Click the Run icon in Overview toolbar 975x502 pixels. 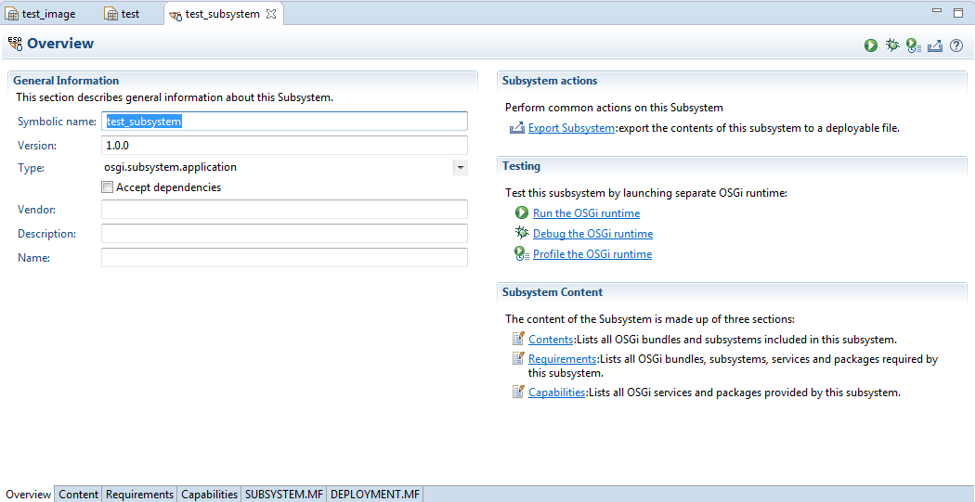[871, 45]
